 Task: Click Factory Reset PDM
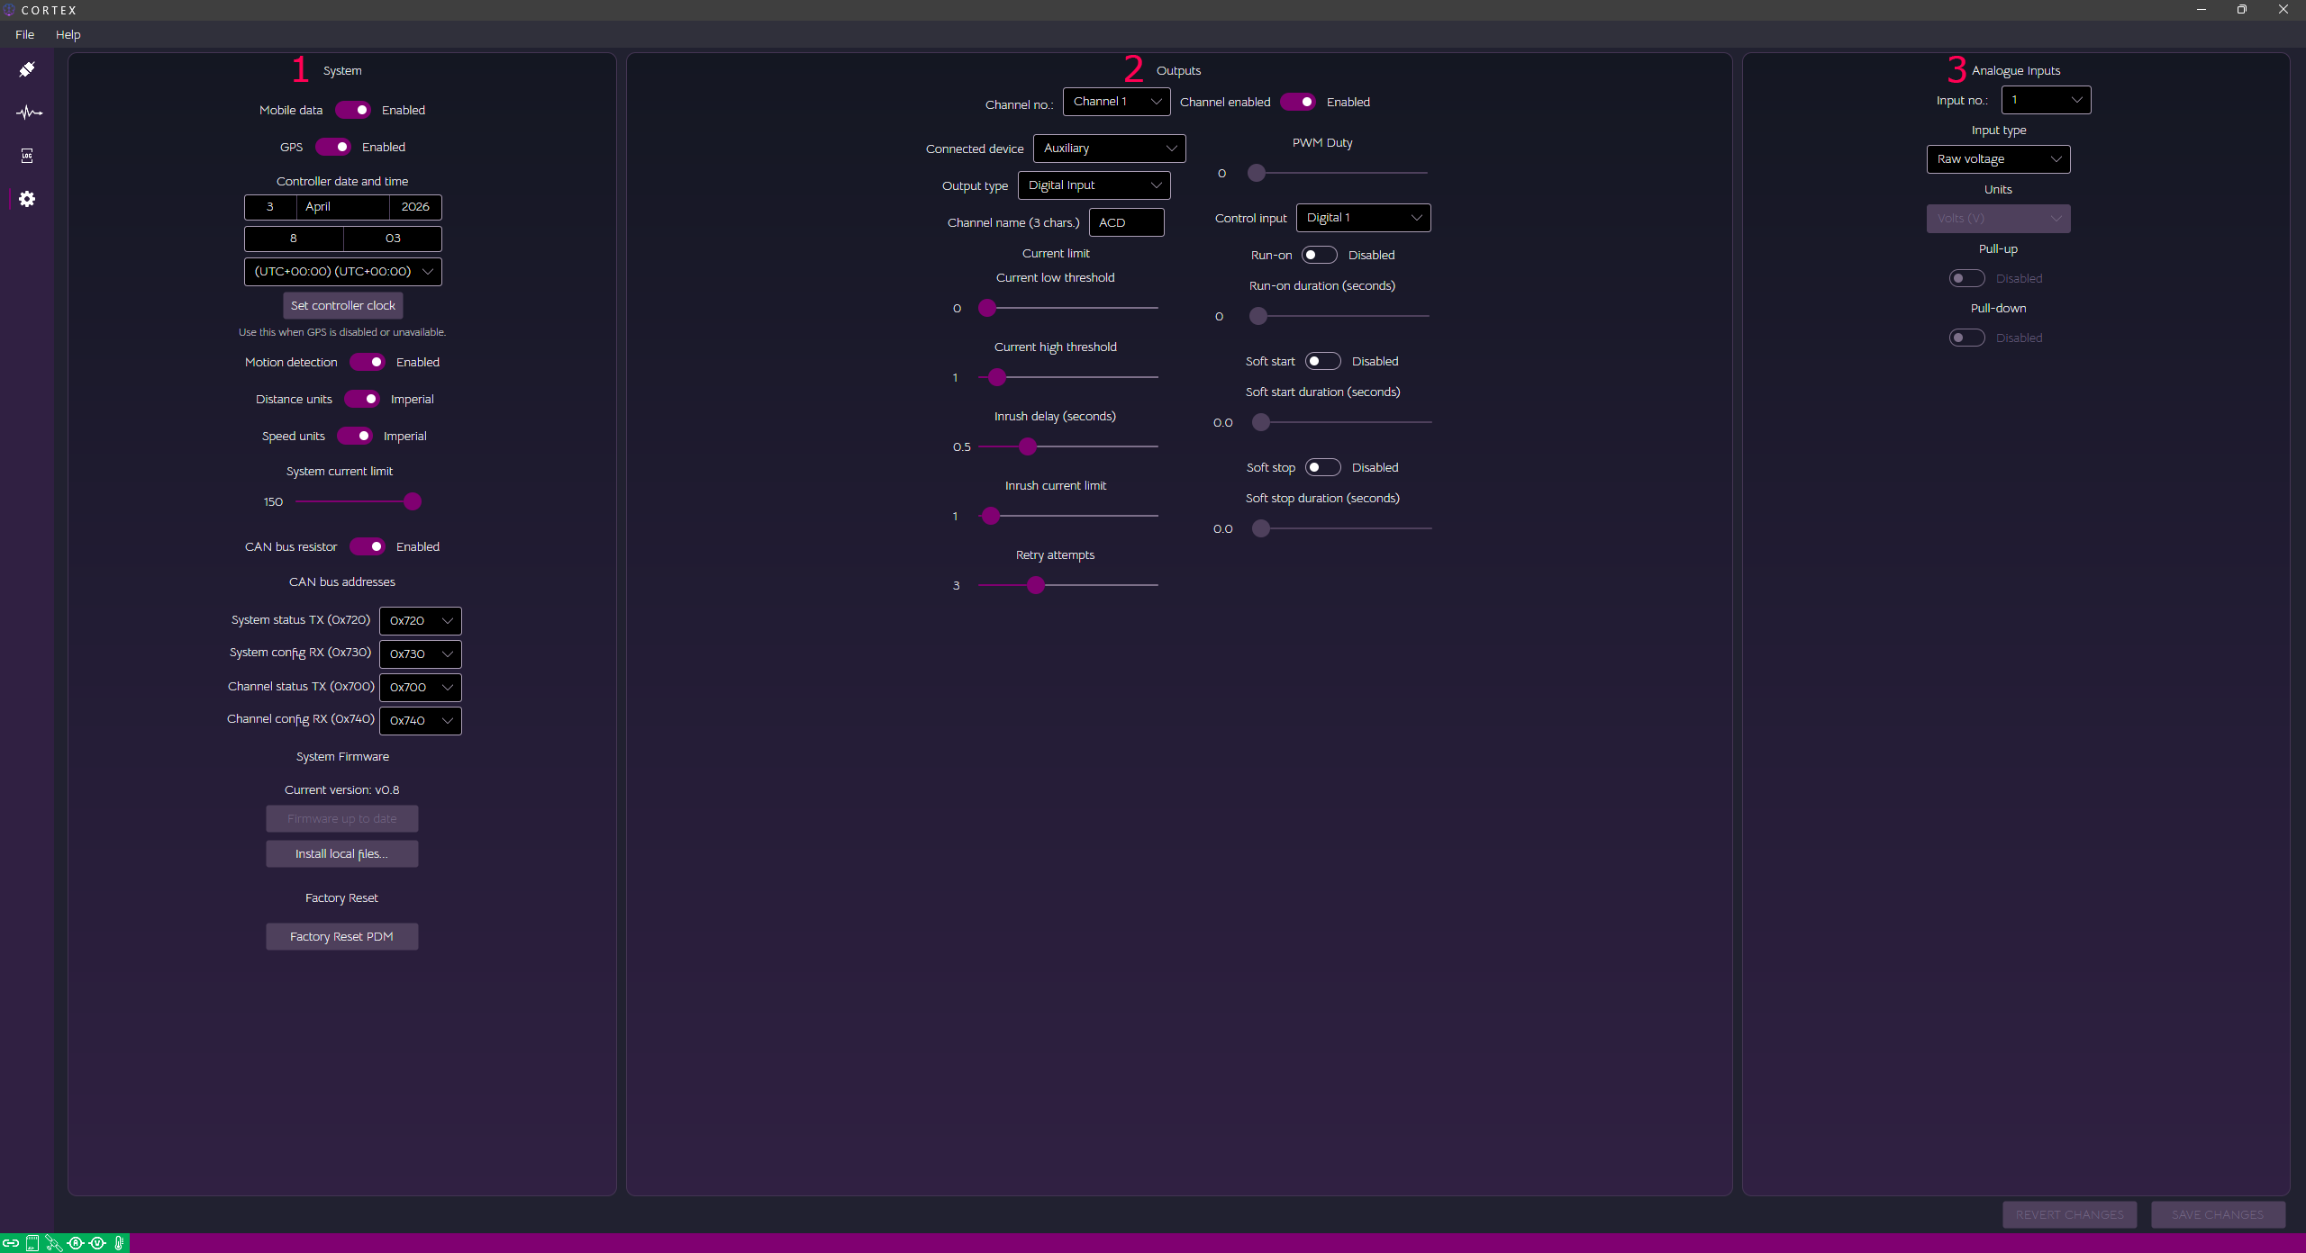tap(341, 936)
